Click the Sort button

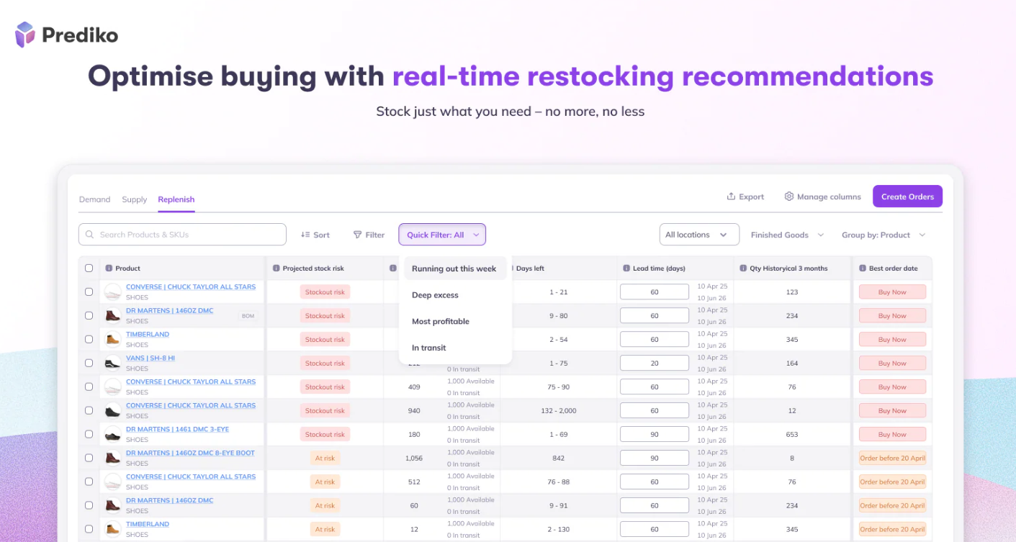(315, 235)
